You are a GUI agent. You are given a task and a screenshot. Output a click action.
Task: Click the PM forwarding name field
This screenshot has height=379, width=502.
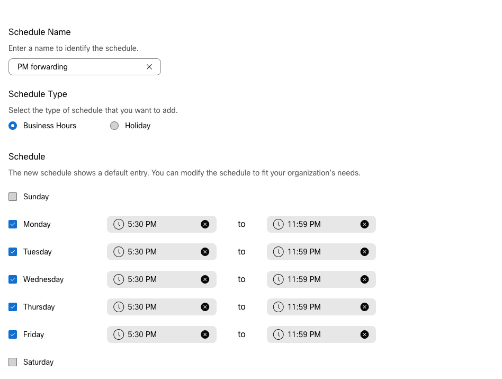point(85,67)
